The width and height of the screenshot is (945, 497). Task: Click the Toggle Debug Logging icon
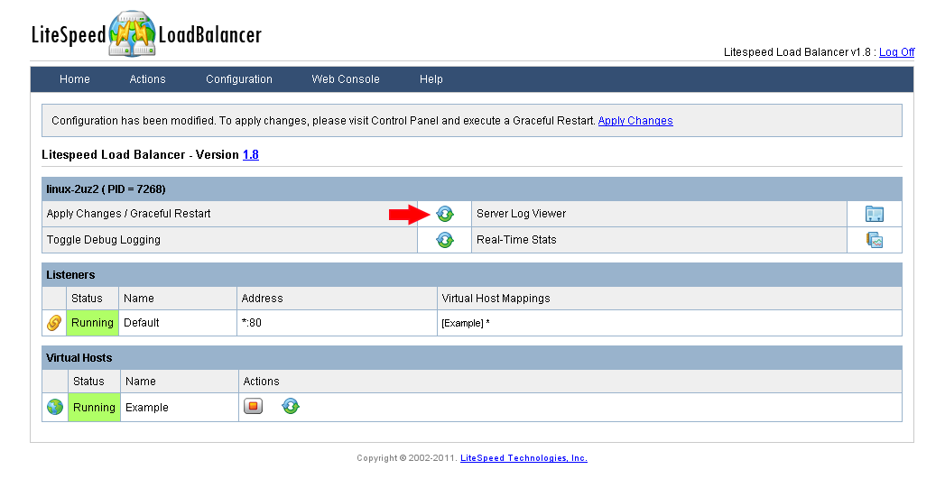[x=445, y=240]
